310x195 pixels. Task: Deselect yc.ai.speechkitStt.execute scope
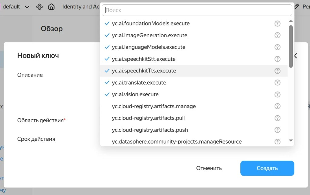click(194, 59)
